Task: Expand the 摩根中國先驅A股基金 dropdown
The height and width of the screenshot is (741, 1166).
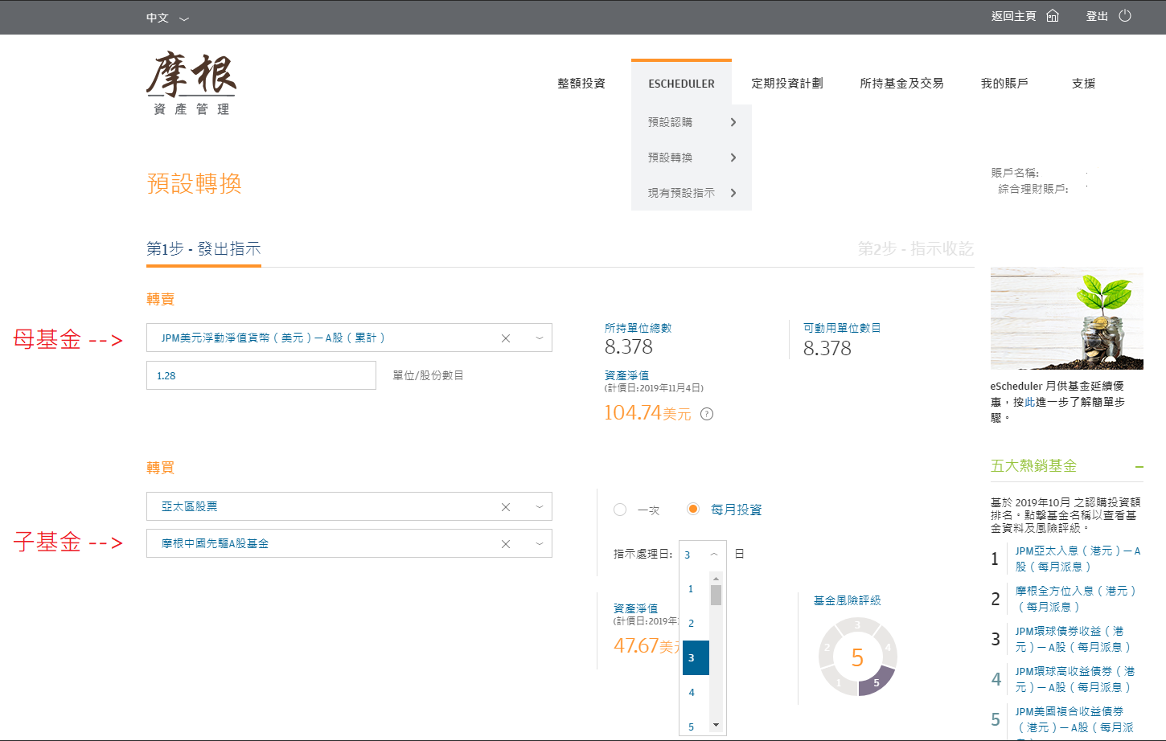Action: tap(540, 544)
